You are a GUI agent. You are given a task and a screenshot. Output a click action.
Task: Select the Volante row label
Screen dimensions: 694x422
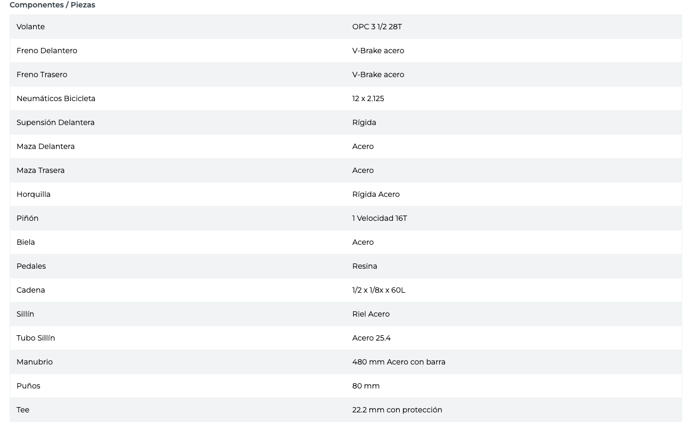pos(30,27)
